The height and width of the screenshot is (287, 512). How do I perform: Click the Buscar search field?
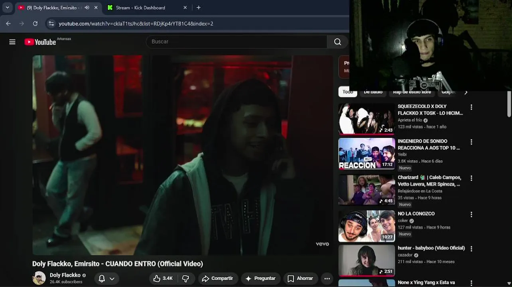click(x=236, y=42)
